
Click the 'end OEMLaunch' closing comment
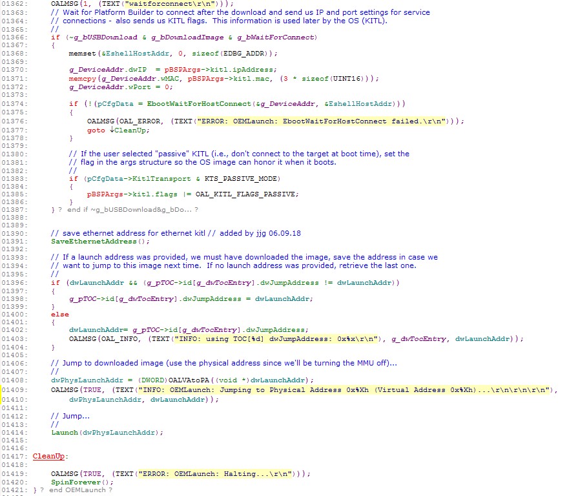pyautogui.click(x=77, y=490)
